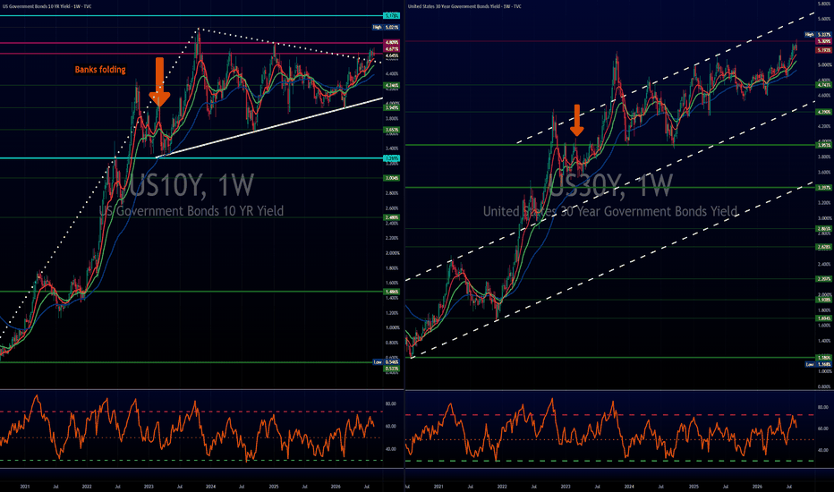
Task: Click the cyan price label at top of US10Y
Action: (391, 16)
